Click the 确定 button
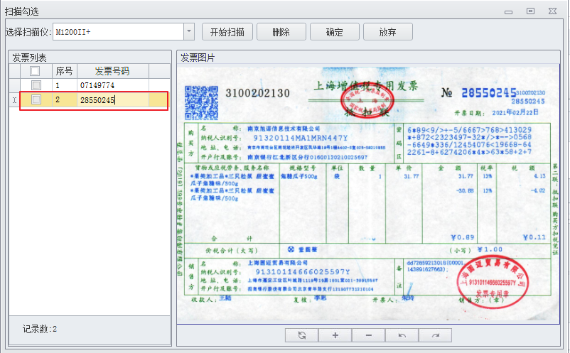Viewport: 570px width, 353px height. [x=335, y=32]
